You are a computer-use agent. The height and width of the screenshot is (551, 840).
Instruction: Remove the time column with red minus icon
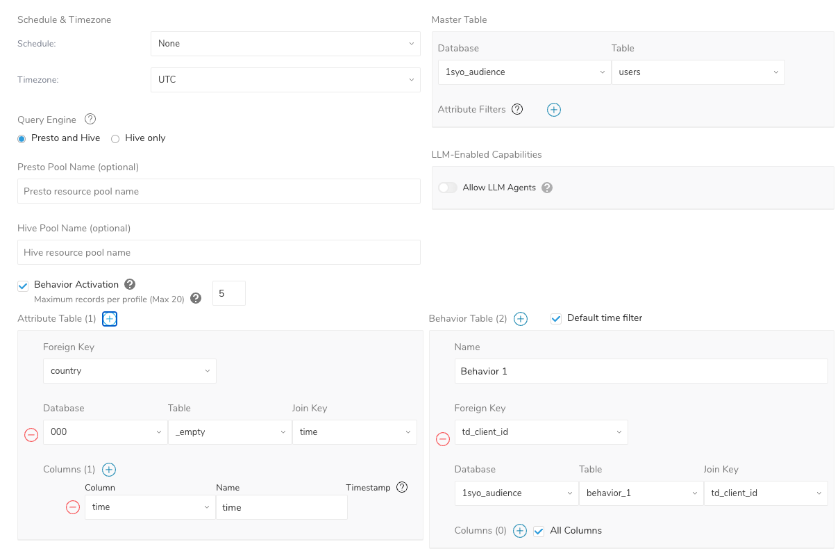(73, 507)
